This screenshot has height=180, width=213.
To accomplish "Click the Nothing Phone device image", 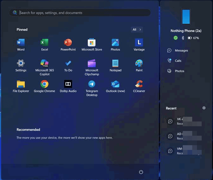I will [x=186, y=17].
